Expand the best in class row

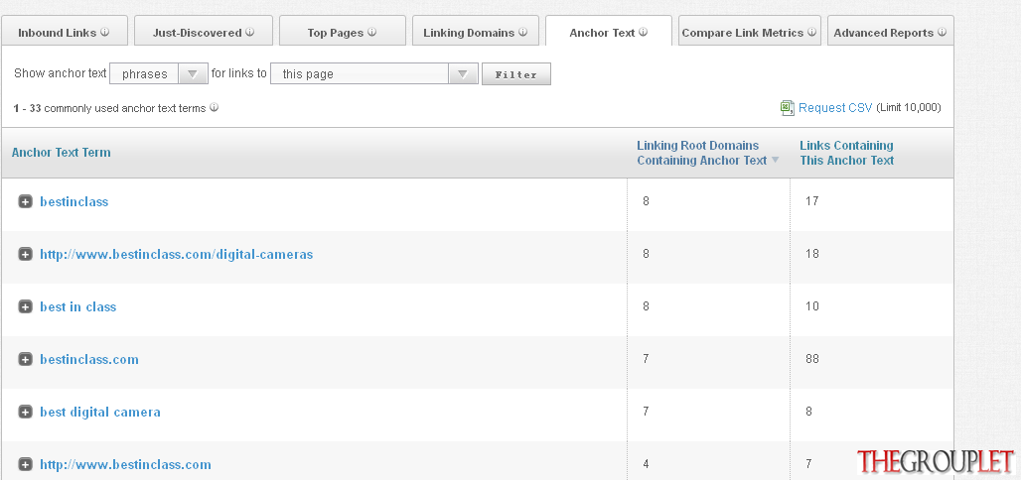[x=25, y=306]
